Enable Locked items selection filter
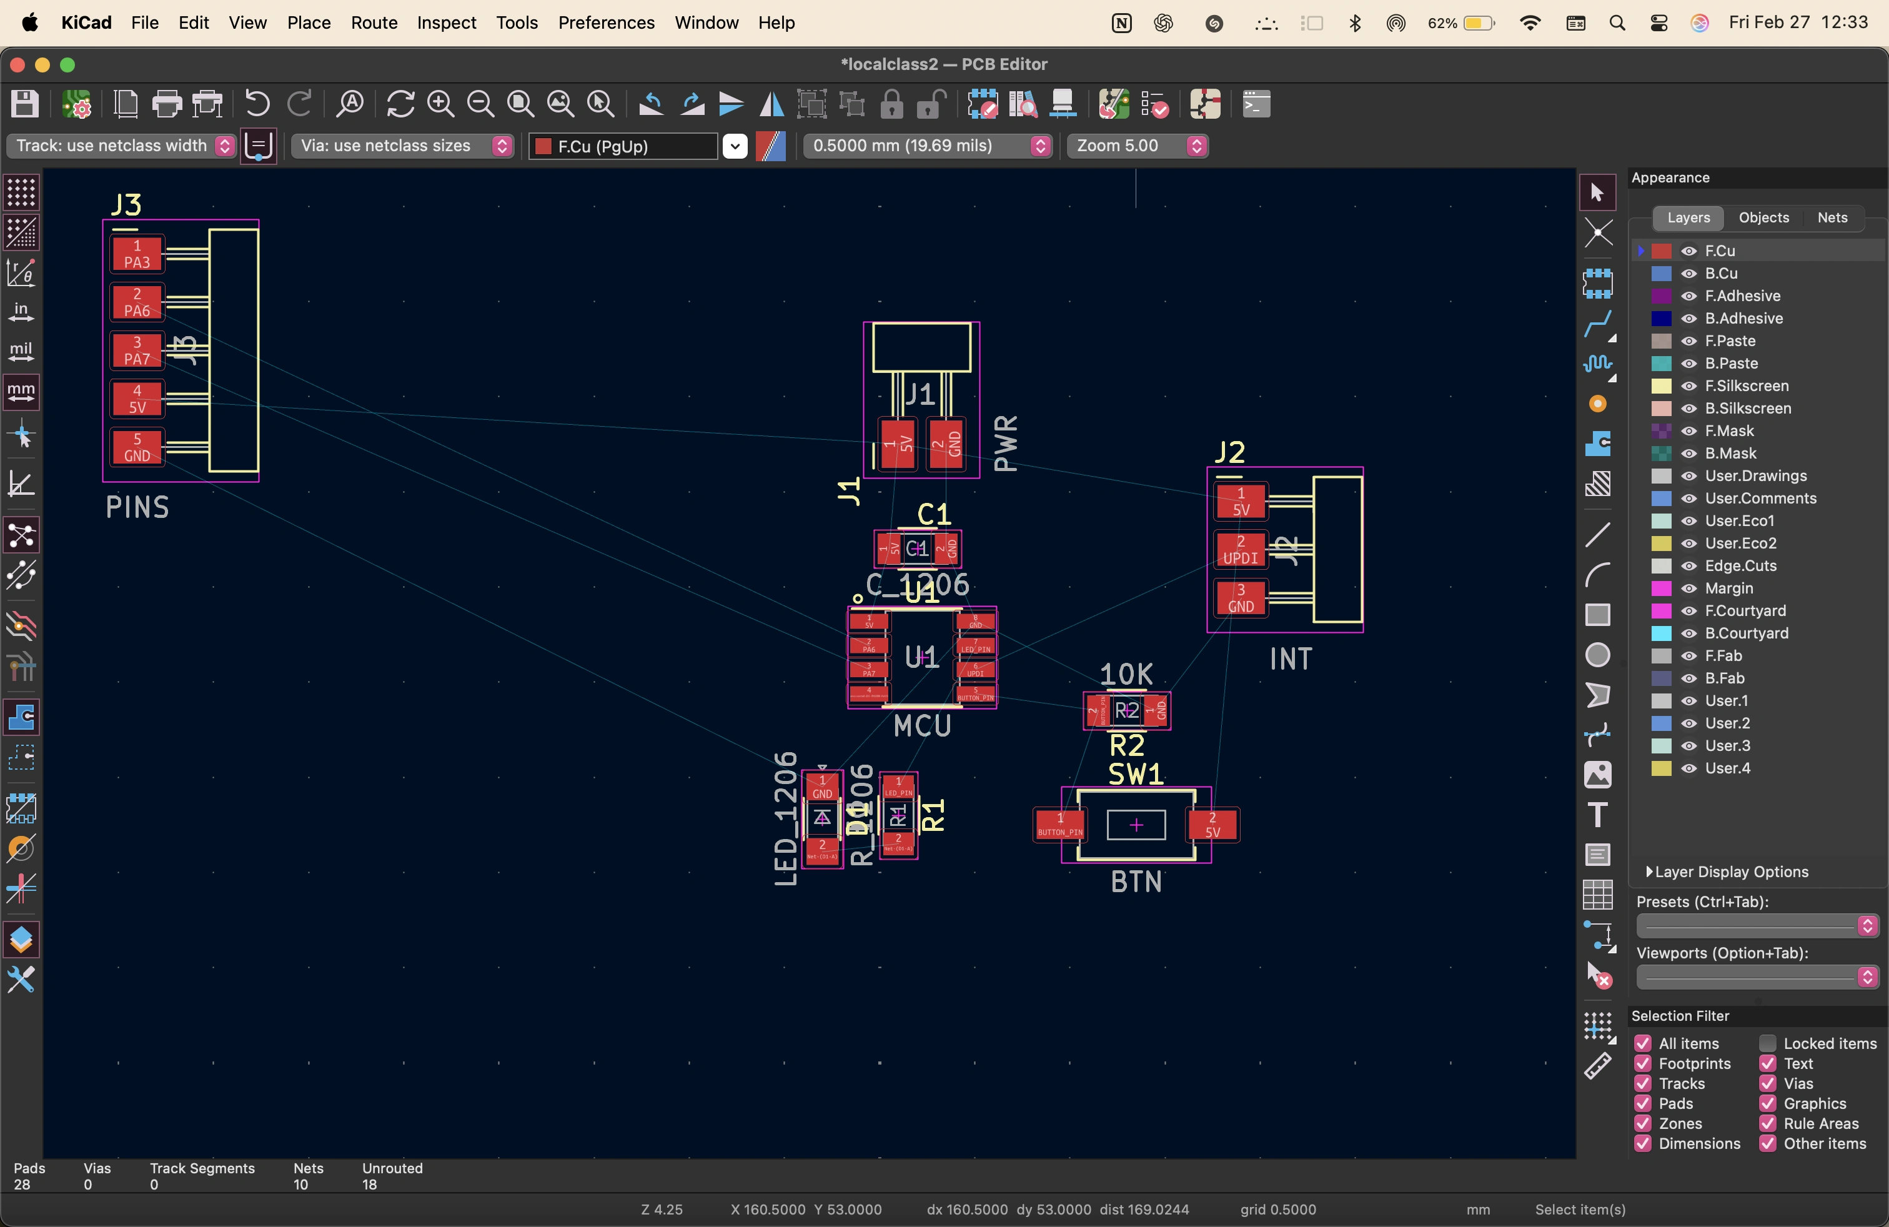Image resolution: width=1889 pixels, height=1227 pixels. pyautogui.click(x=1768, y=1043)
